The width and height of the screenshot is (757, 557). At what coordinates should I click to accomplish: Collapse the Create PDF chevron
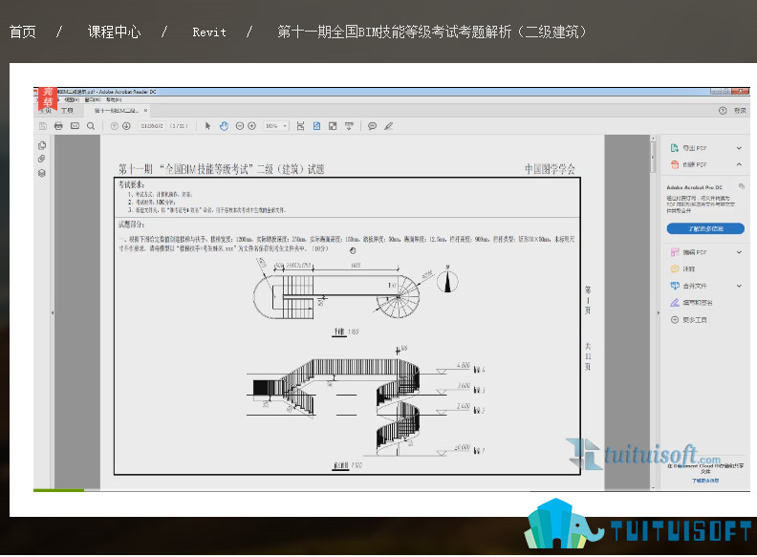pos(739,164)
